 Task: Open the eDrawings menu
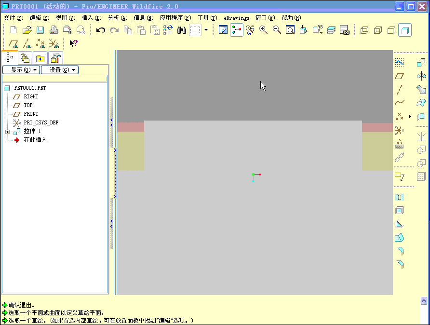(237, 18)
